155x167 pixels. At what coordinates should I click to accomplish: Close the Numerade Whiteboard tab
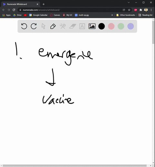click(37, 4)
